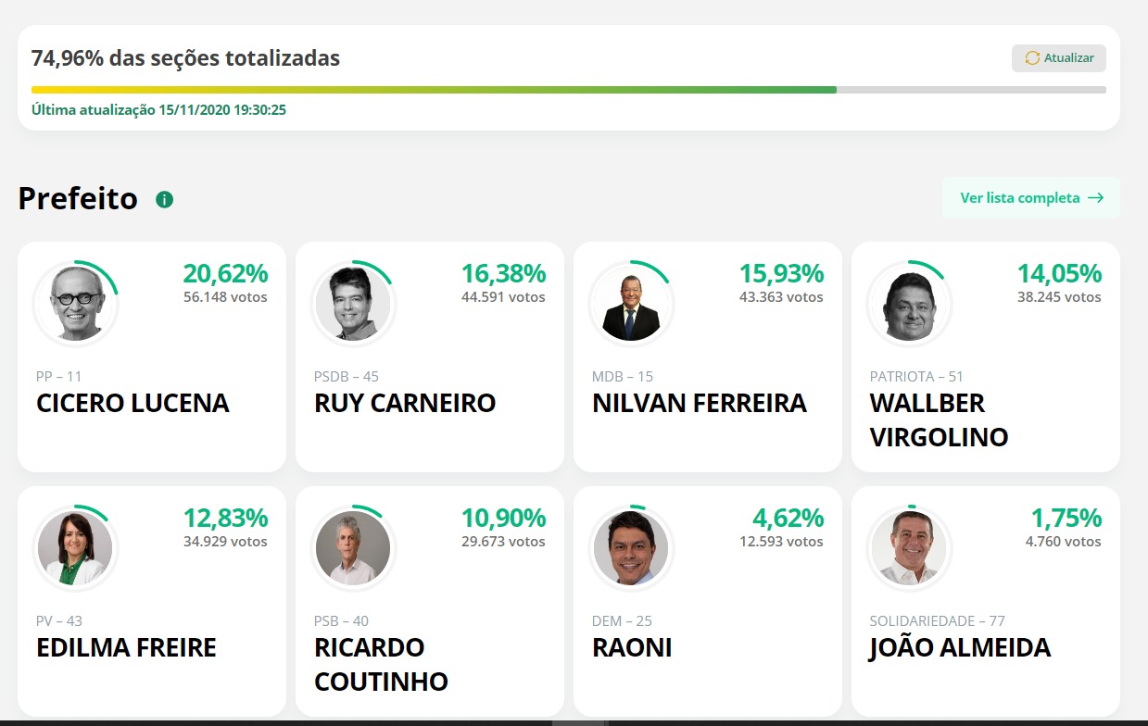Click the arrow icon in Ver lista completa
This screenshot has width=1148, height=726.
tap(1096, 198)
